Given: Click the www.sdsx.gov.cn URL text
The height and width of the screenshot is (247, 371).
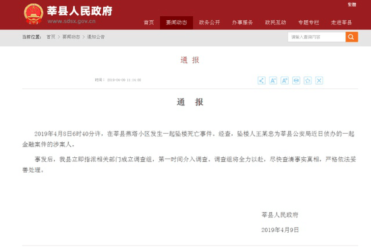Looking at the screenshot, I should pyautogui.click(x=72, y=22).
